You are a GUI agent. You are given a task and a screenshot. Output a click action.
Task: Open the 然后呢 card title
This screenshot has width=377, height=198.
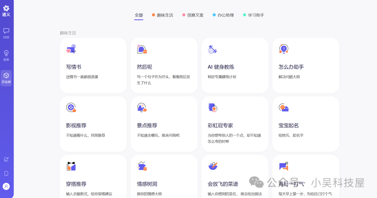145,67
